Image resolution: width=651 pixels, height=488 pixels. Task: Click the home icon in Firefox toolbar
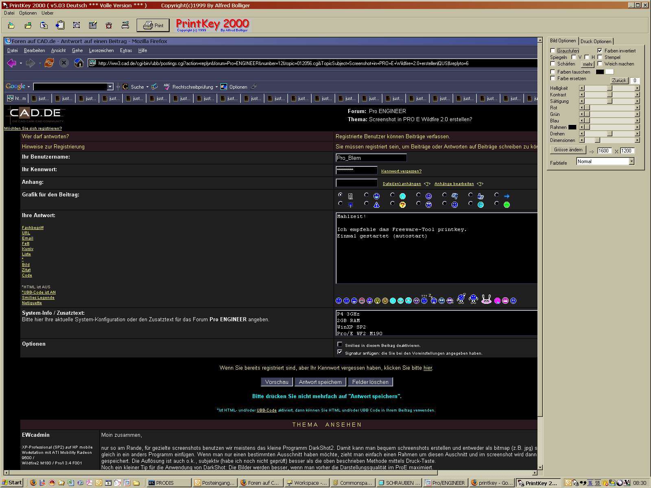coord(79,63)
